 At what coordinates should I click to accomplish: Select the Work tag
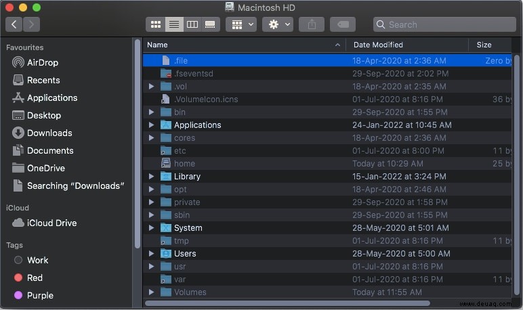click(x=37, y=260)
